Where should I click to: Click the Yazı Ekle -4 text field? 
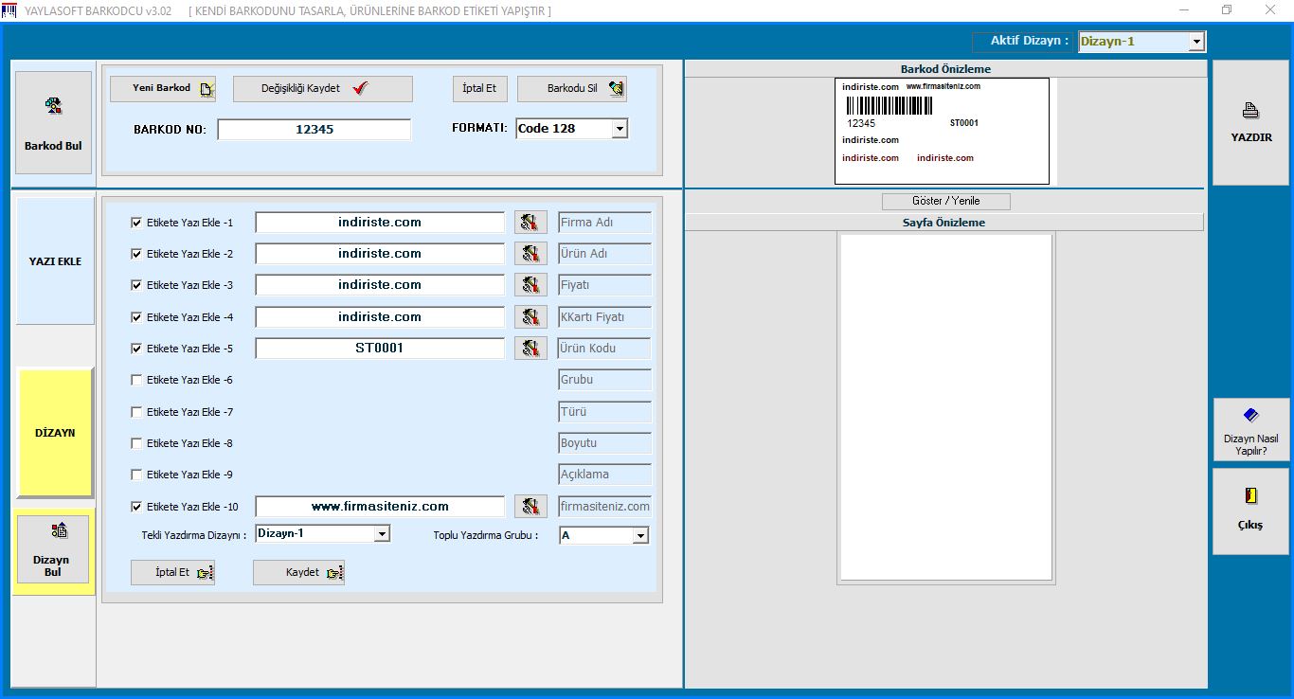click(380, 317)
